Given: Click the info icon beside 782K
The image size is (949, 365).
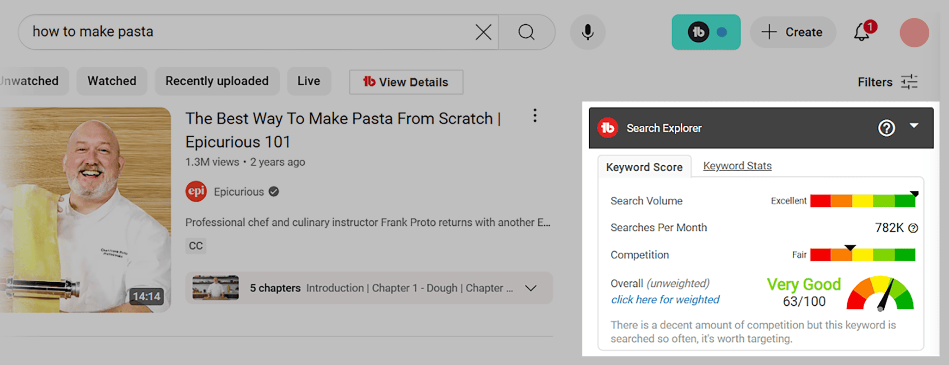Looking at the screenshot, I should [913, 228].
